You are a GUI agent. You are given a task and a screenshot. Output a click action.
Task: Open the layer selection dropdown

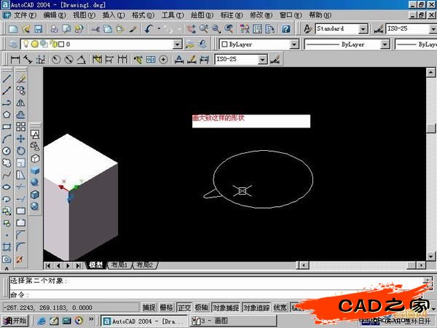(x=178, y=44)
